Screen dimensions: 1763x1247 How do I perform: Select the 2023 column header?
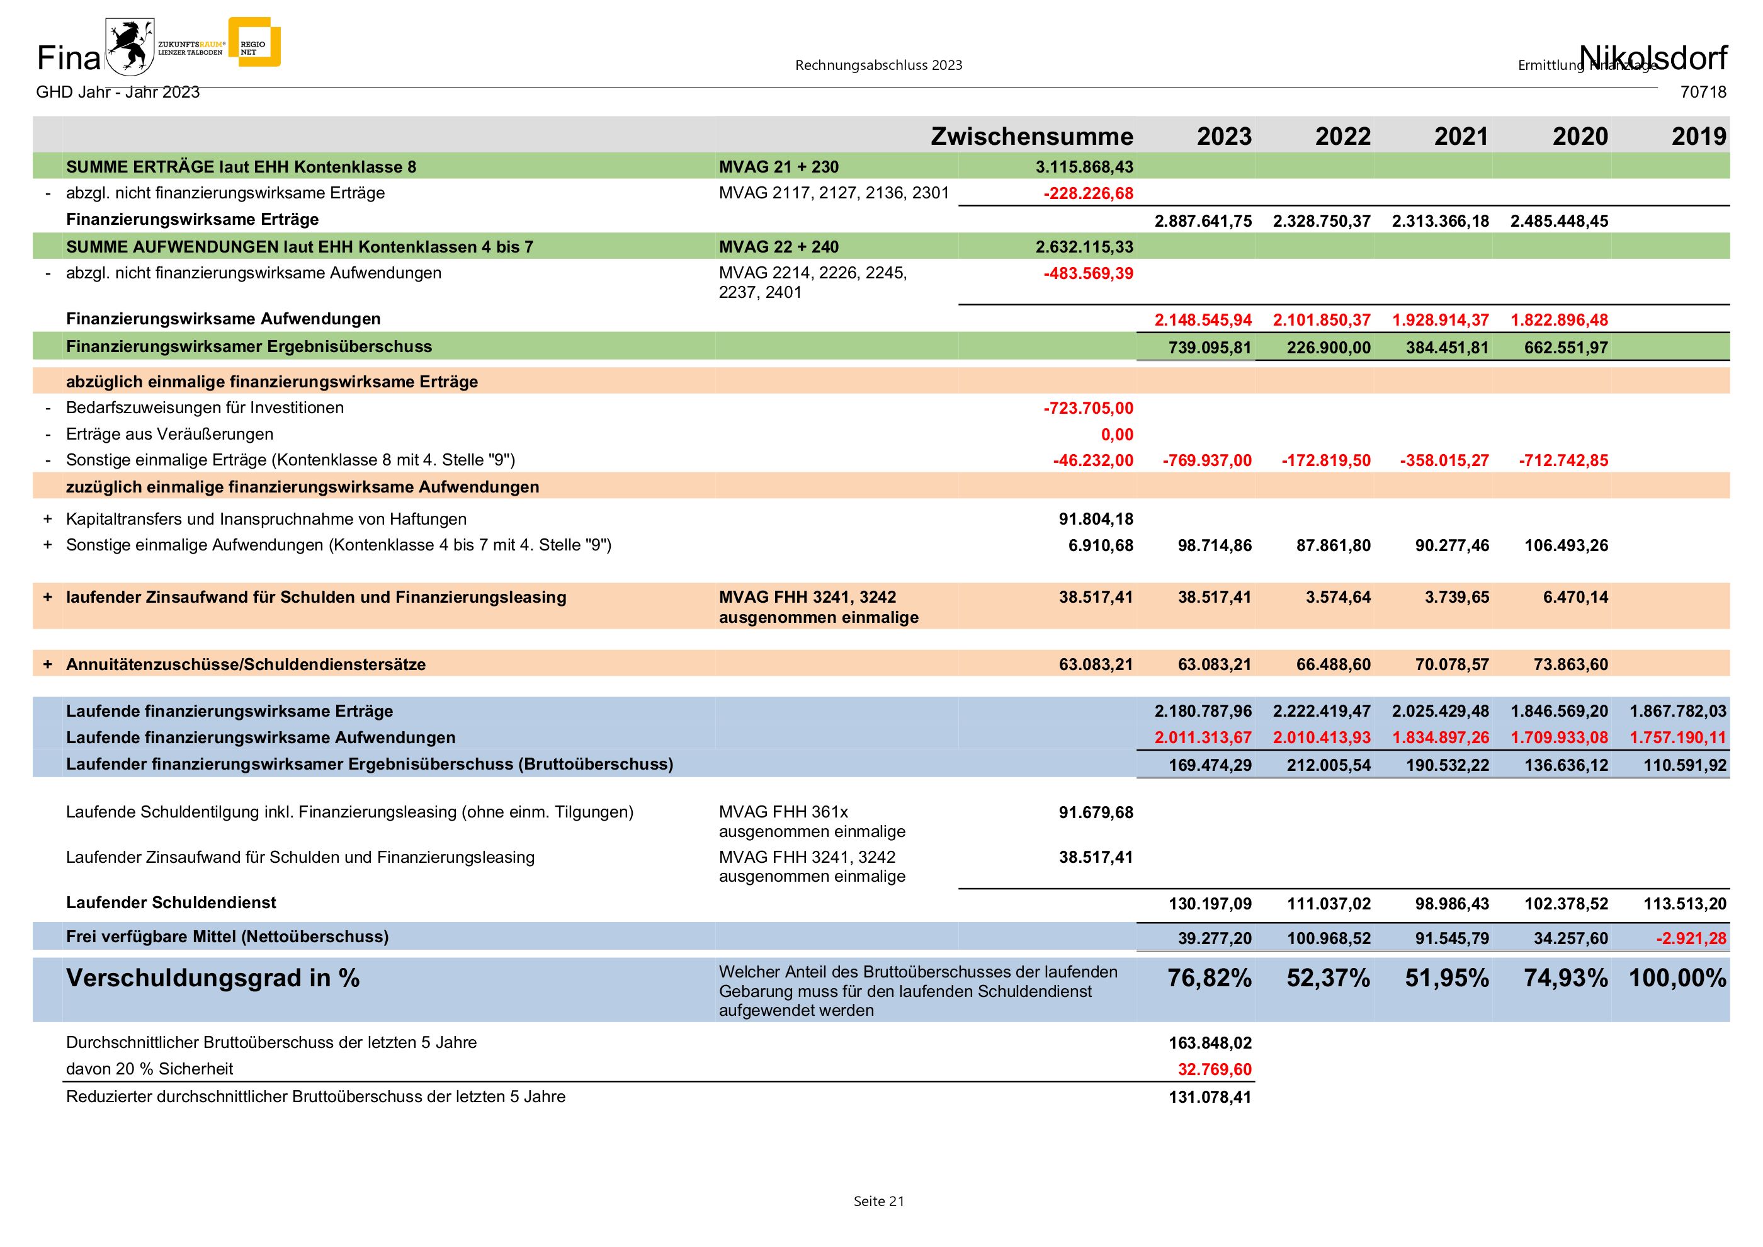coord(1223,137)
